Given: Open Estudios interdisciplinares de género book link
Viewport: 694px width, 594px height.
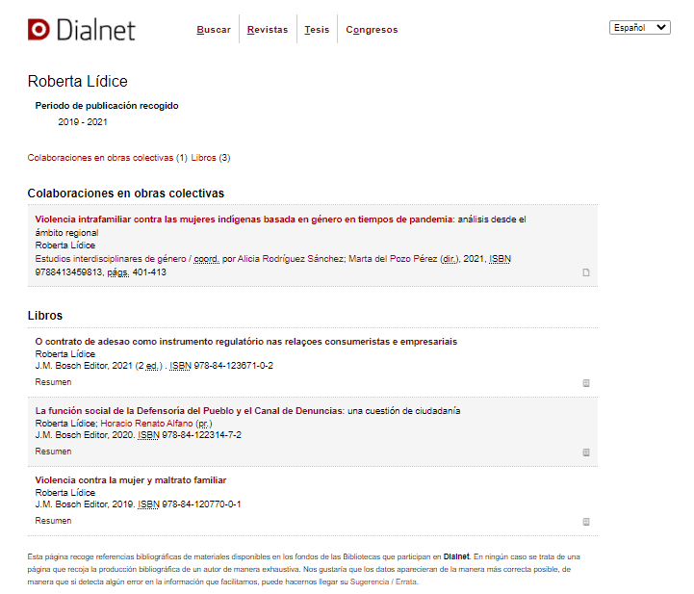Looking at the screenshot, I should 111,259.
